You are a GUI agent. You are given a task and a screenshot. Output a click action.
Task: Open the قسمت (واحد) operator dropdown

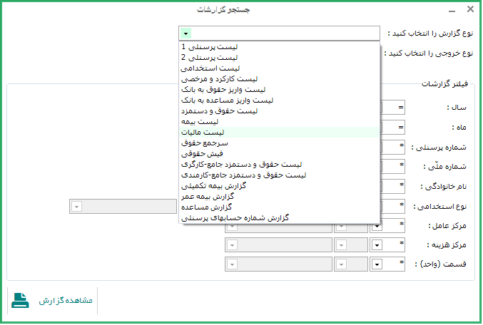click(x=376, y=264)
